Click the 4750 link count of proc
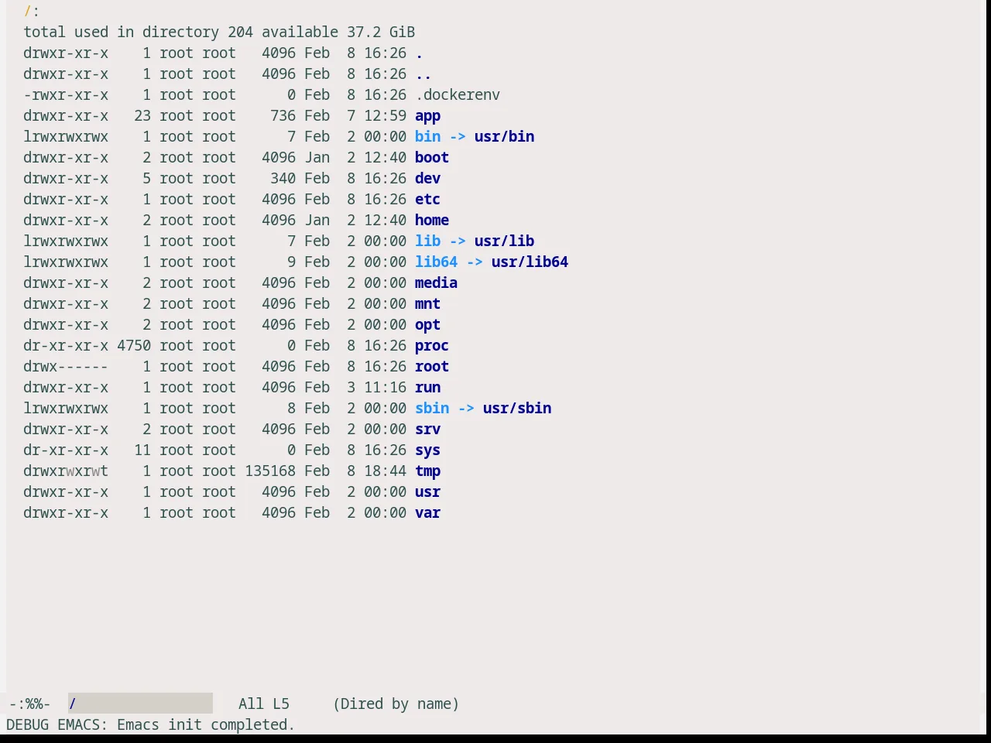This screenshot has height=743, width=991. (134, 346)
